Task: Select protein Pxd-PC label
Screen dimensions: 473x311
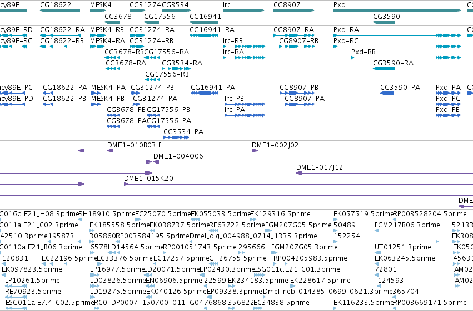Action: tap(448, 98)
